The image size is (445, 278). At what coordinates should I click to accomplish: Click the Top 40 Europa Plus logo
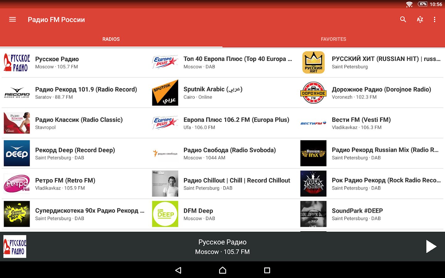(165, 62)
